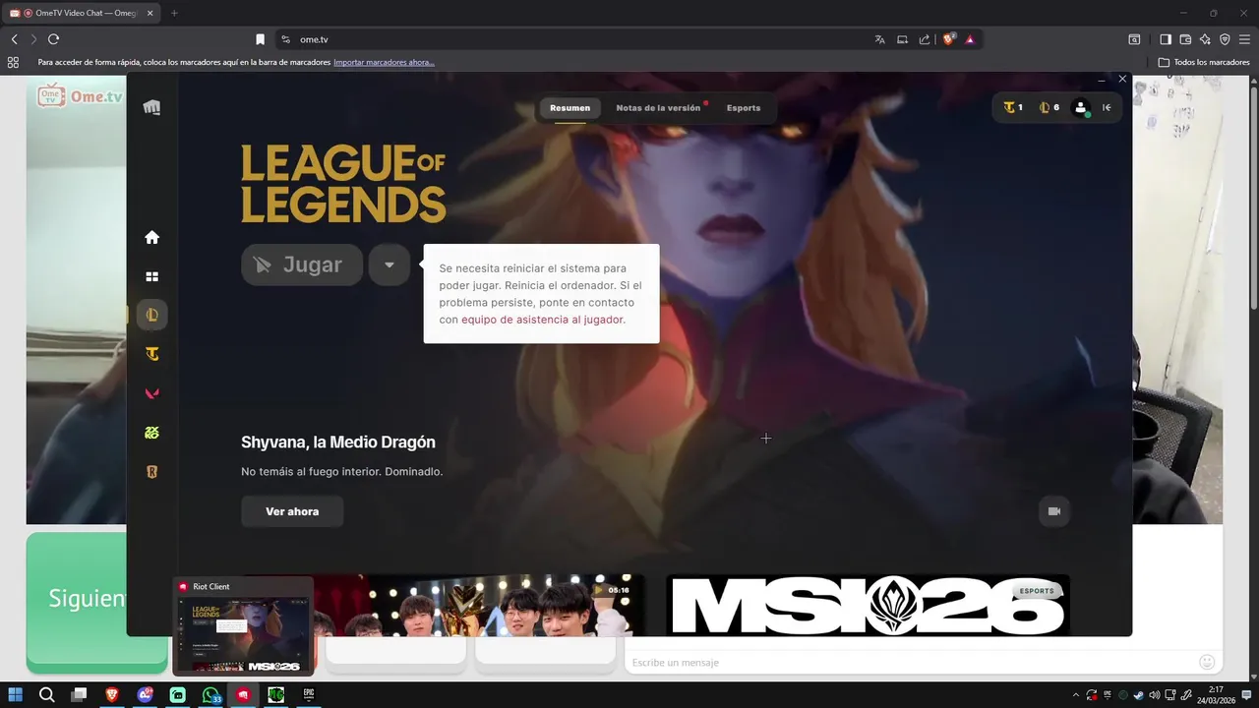
Task: Click the share page icon
Action: [x=925, y=39]
